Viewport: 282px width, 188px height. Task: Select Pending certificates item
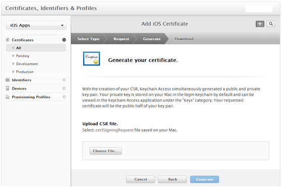[23, 56]
